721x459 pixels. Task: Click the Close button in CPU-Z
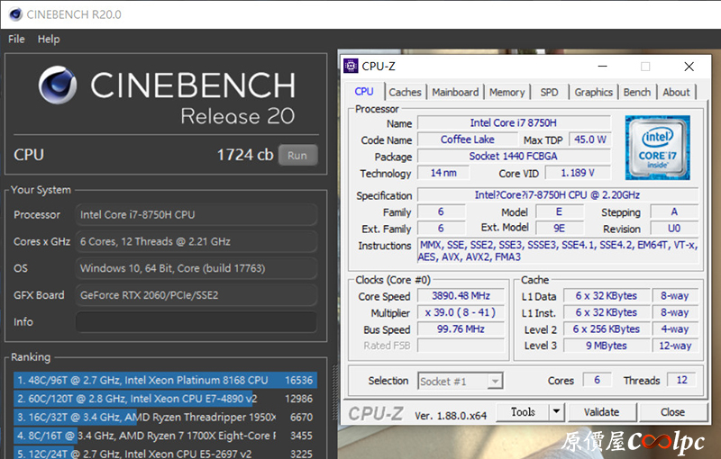click(x=672, y=412)
